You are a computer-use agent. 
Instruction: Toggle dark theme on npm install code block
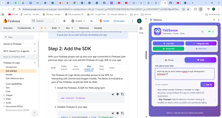pyautogui.click(x=118, y=94)
